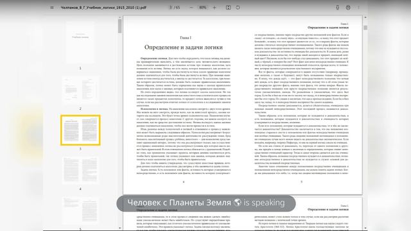Open page 1 thumbnail
411x231 pixels.
tap(80, 42)
